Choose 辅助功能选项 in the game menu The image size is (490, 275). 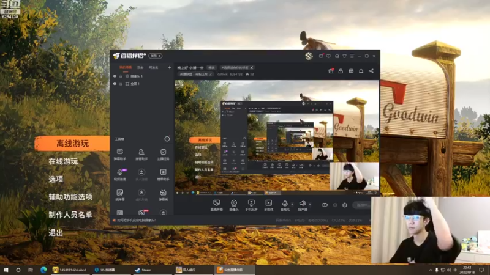coord(70,197)
